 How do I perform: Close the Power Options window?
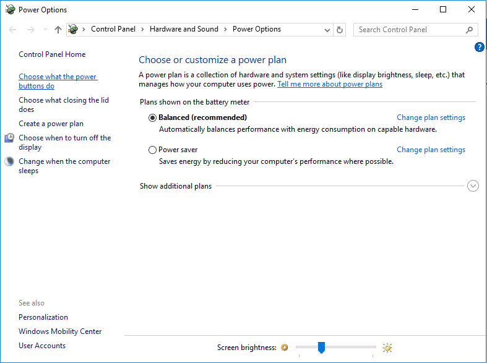click(x=472, y=9)
